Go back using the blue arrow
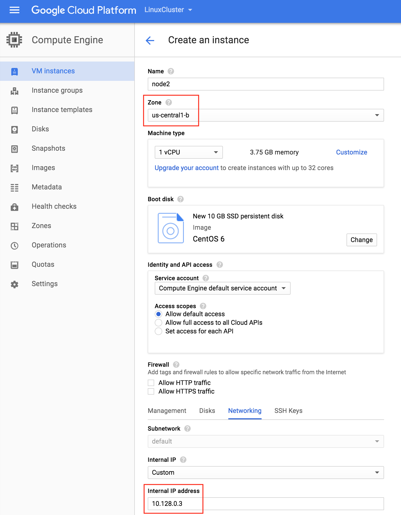 150,40
